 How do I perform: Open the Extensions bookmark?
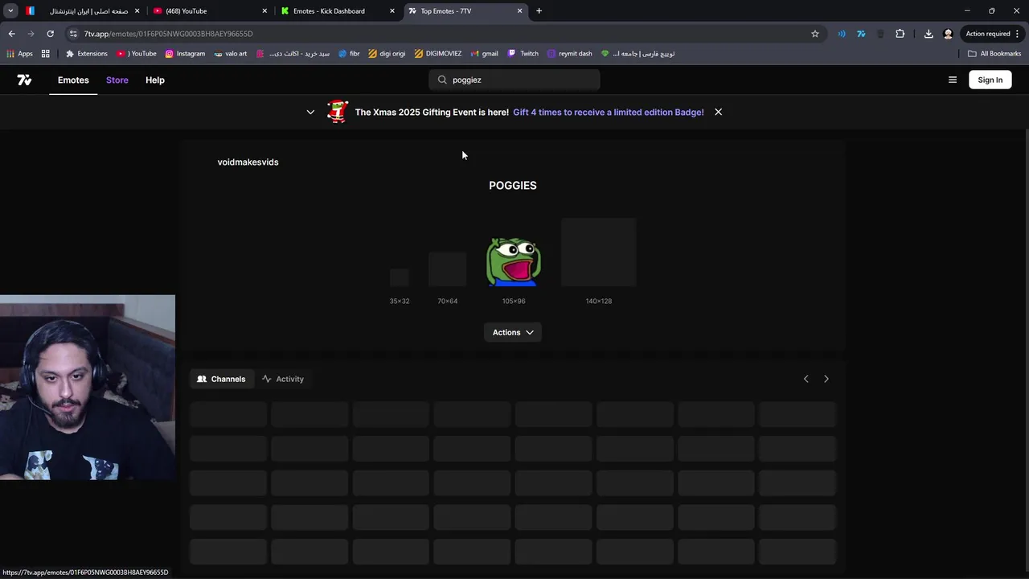(86, 54)
